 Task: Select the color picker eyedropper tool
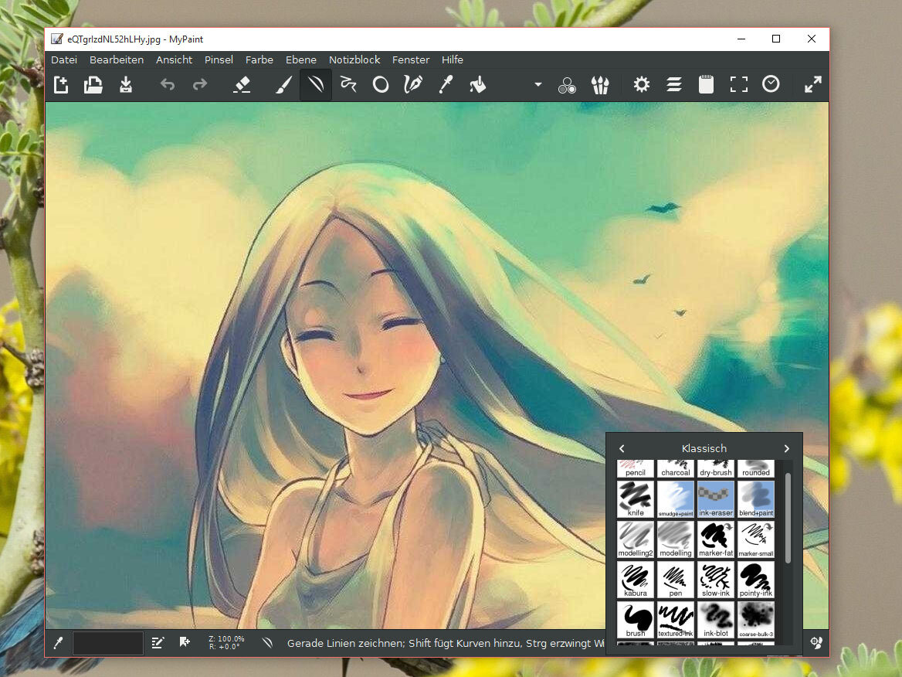click(446, 85)
